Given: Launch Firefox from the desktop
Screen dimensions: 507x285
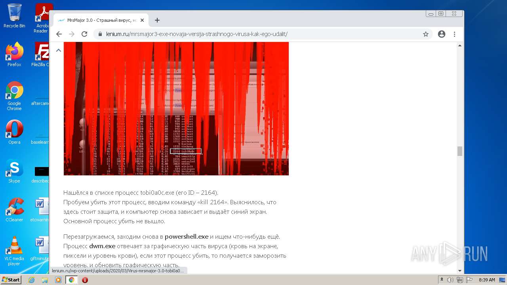Looking at the screenshot, I should coord(14,54).
